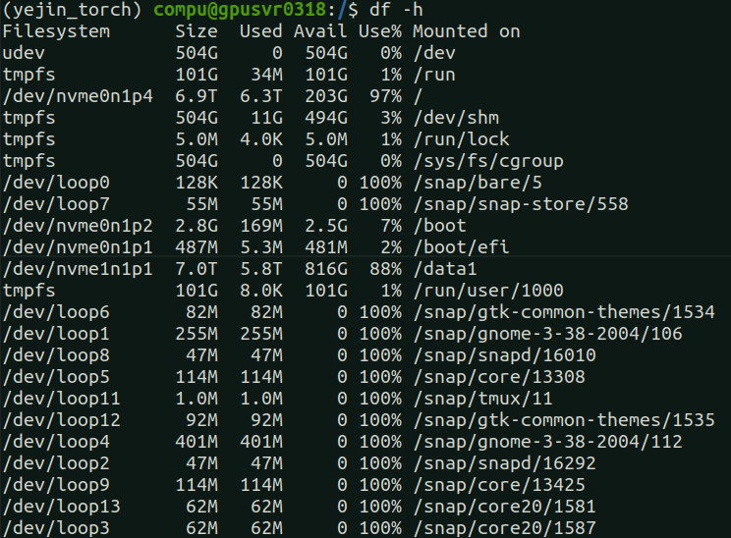This screenshot has width=731, height=538.
Task: Select the prompt host text compu@gpusvr0318
Action: (x=240, y=10)
